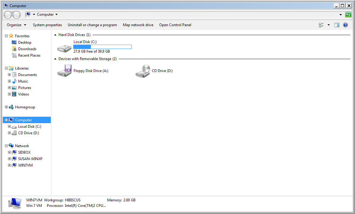Click the Recent Places icon

pyautogui.click(x=14, y=55)
